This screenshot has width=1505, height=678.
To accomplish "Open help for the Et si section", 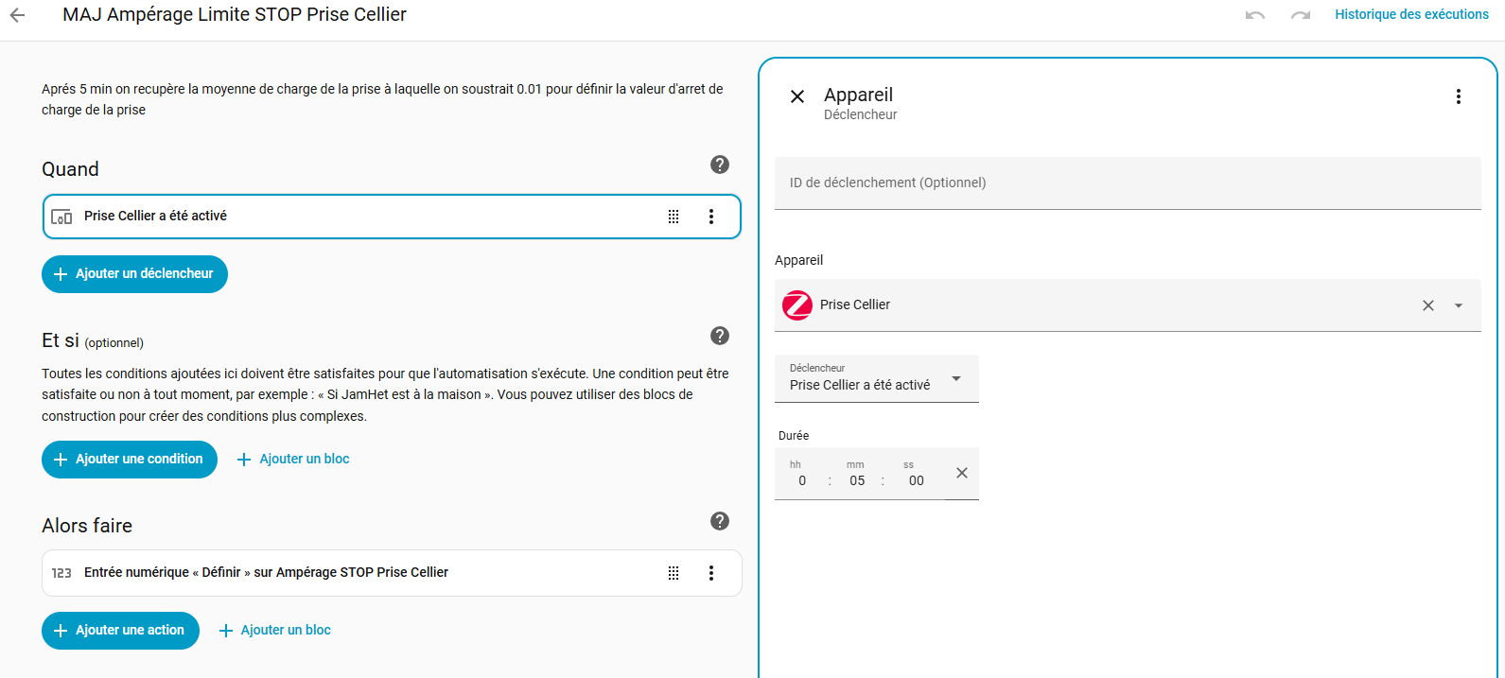I will pos(720,336).
